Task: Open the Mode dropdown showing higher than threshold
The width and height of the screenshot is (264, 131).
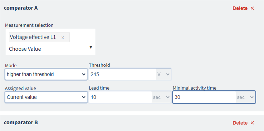Action: pos(46,74)
